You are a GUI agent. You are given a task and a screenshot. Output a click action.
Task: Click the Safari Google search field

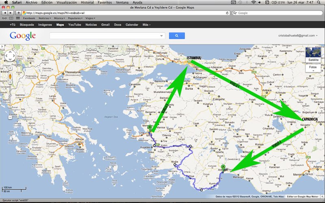(277, 13)
